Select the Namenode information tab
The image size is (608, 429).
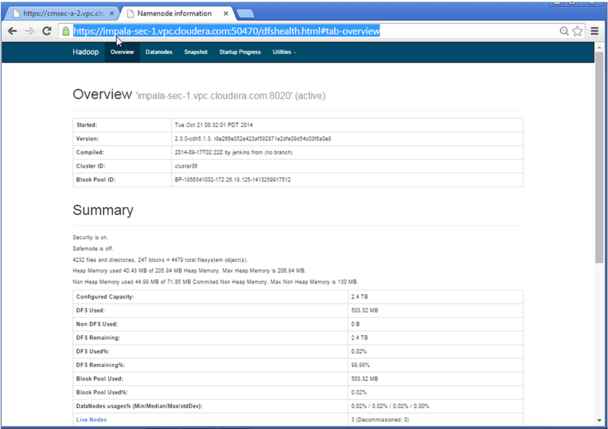click(x=175, y=13)
